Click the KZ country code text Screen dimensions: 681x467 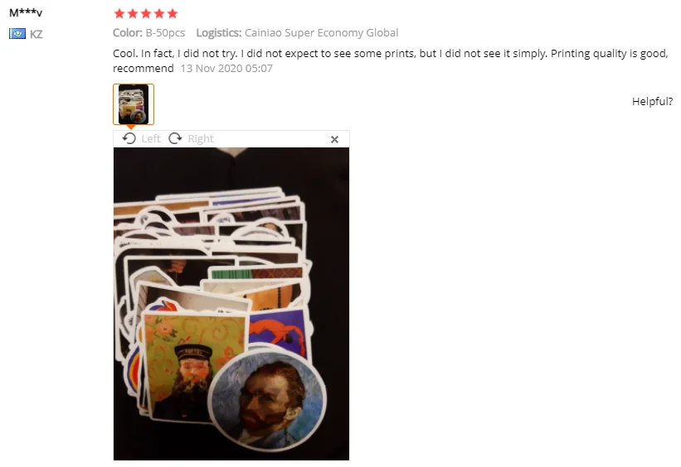tap(36, 34)
